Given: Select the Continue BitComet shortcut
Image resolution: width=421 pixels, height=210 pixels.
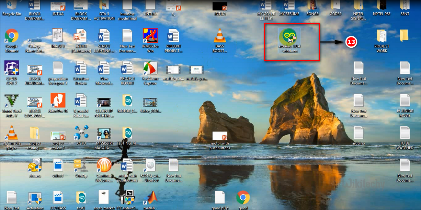Looking at the screenshot, I should 104,165.
